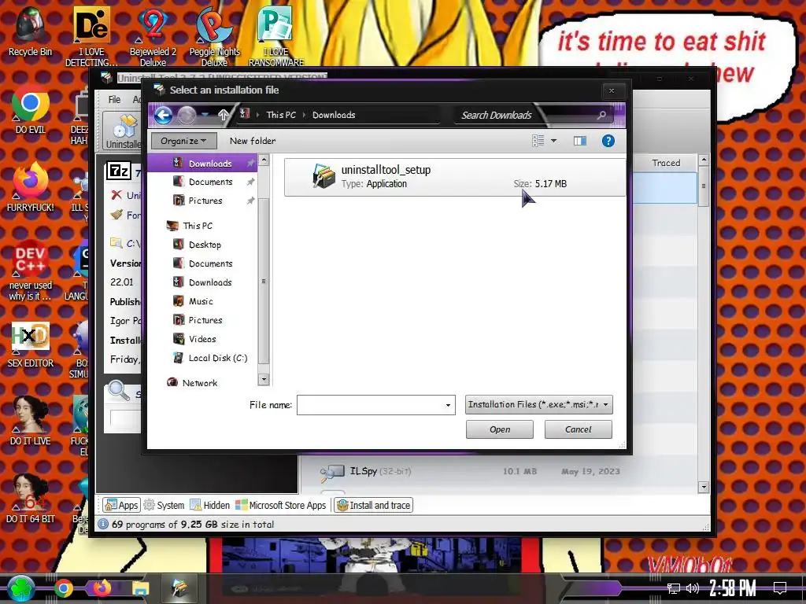Viewport: 806px width, 604px height.
Task: Expand the File name dropdown arrow
Action: tap(448, 405)
